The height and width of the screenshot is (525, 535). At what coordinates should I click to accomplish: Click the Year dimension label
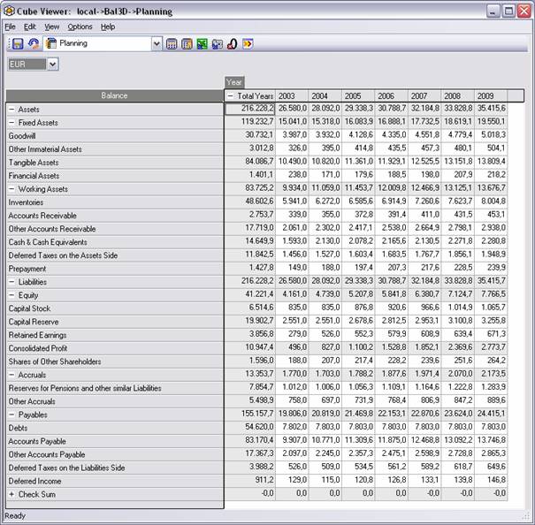(x=234, y=81)
